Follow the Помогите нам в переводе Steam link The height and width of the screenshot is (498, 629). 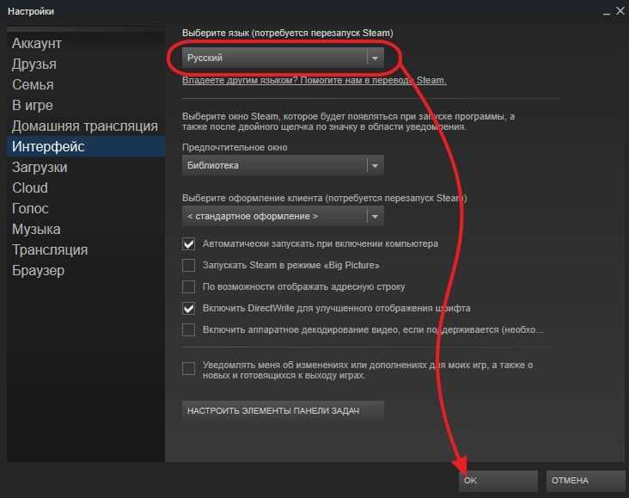(314, 80)
